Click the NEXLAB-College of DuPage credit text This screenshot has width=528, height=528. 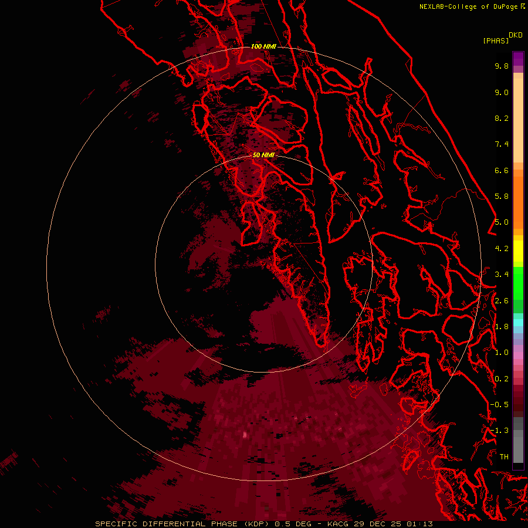pos(469,6)
